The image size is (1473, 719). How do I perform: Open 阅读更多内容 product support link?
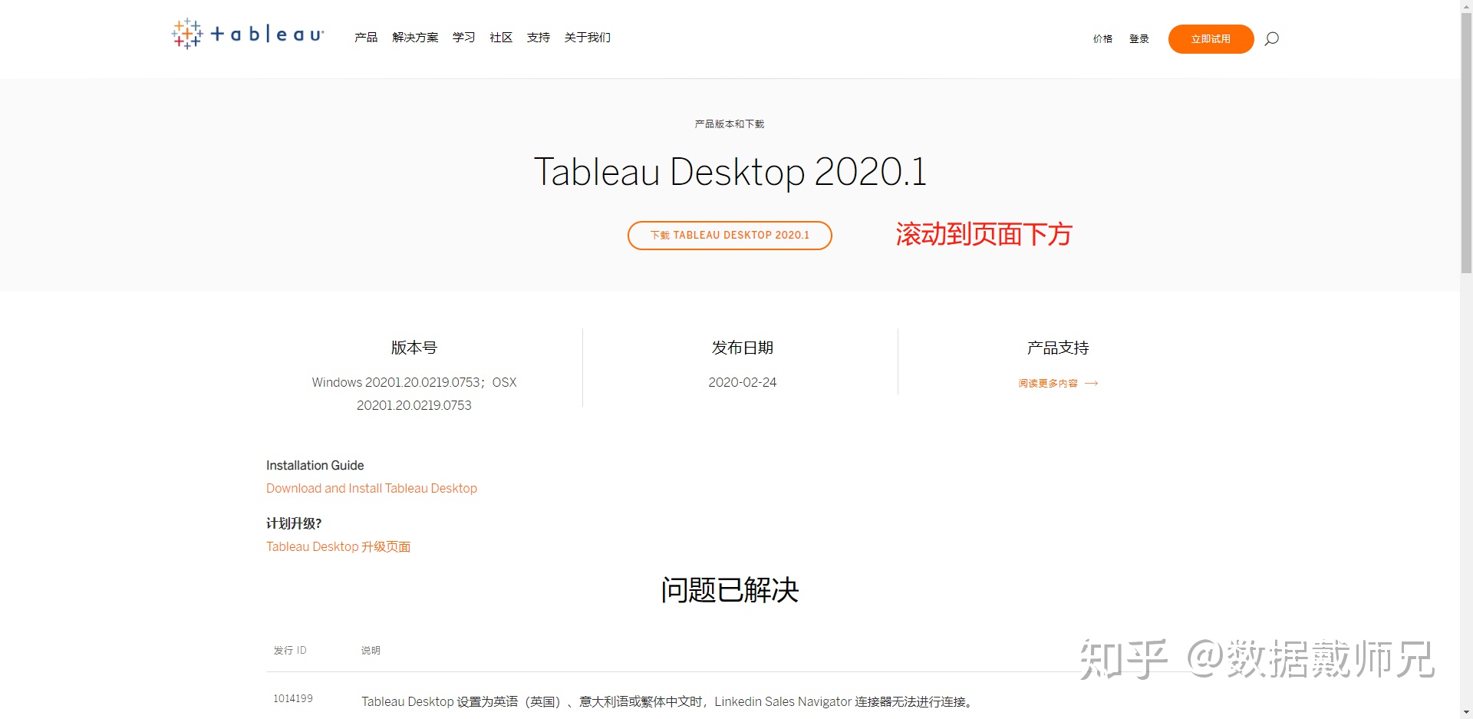1058,383
